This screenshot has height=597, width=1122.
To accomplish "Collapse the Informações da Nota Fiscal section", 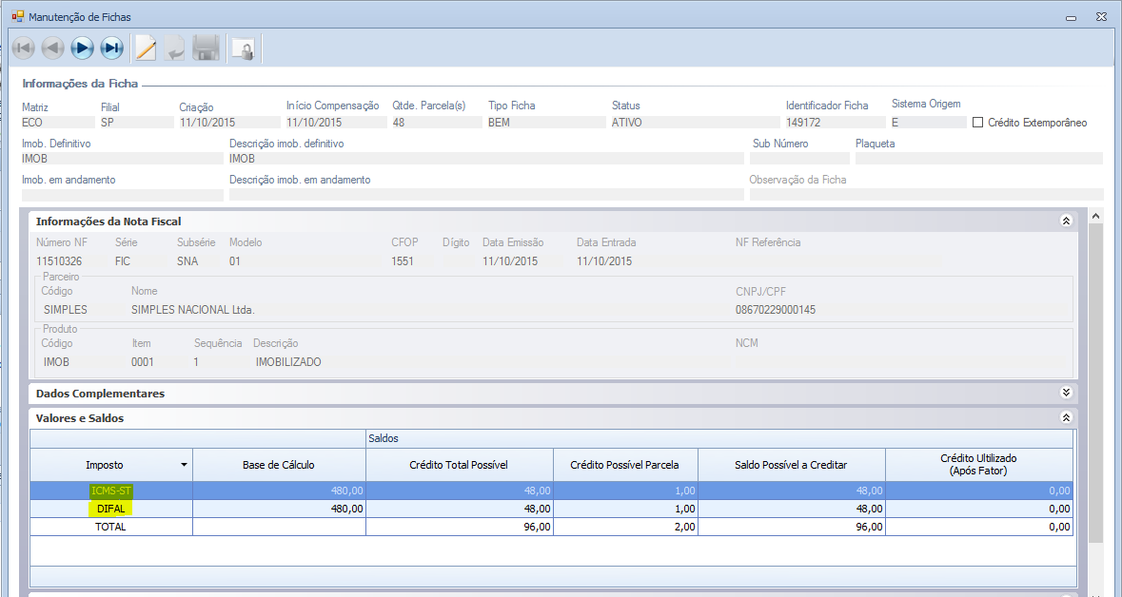I will click(x=1066, y=221).
